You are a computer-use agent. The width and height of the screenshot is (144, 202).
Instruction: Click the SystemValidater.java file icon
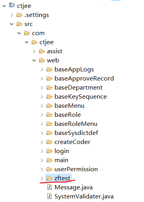pos(49,196)
